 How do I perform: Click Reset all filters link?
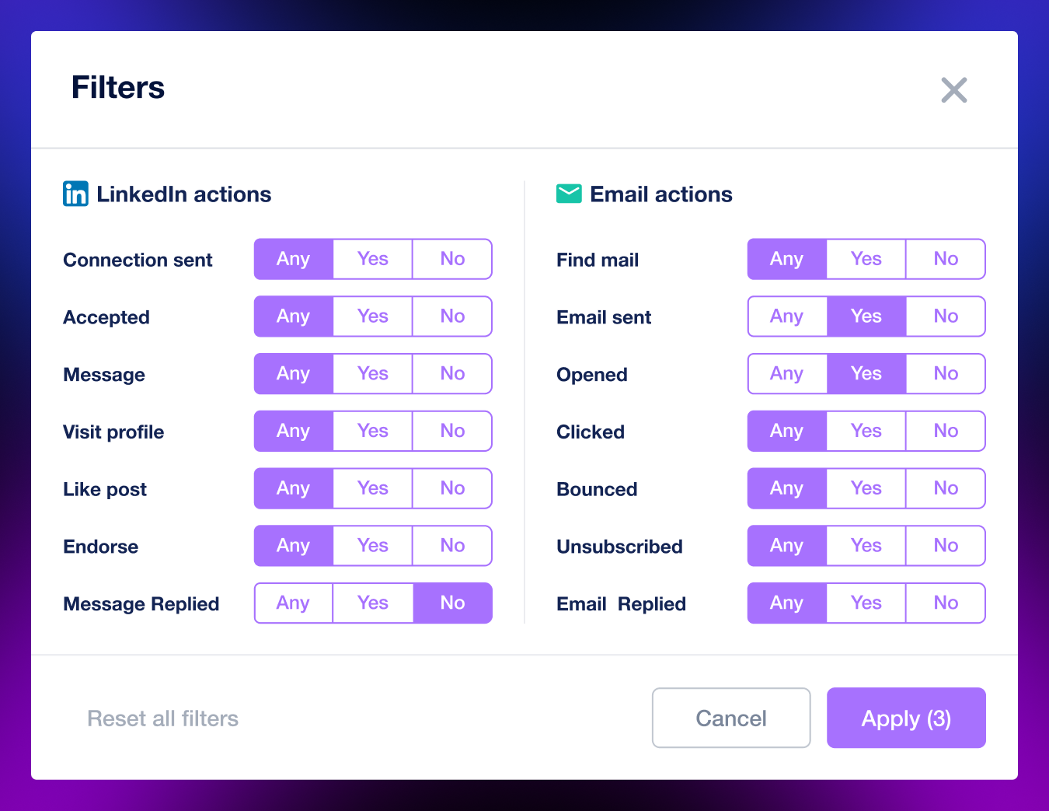click(x=162, y=718)
